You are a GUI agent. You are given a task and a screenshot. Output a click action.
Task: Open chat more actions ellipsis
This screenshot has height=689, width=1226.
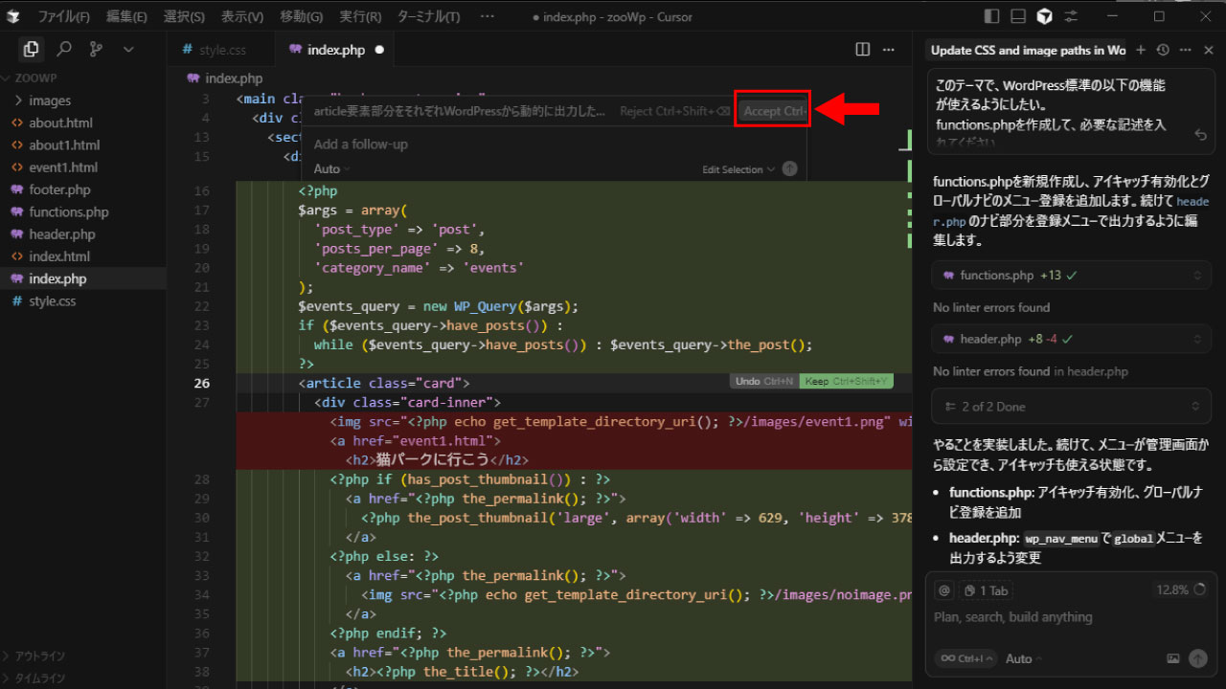pyautogui.click(x=1184, y=50)
